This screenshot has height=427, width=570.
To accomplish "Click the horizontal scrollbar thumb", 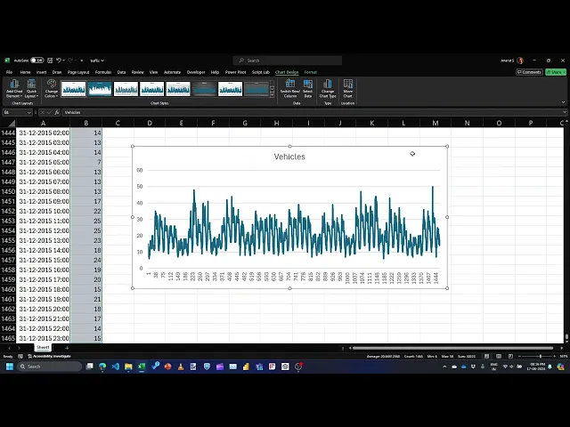I will pos(452,348).
